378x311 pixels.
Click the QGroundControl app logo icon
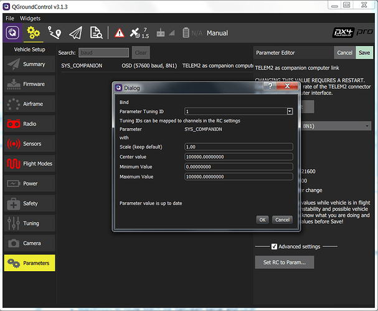(12, 33)
